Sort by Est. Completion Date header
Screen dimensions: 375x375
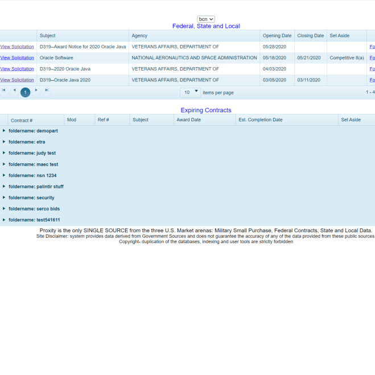tap(287, 120)
